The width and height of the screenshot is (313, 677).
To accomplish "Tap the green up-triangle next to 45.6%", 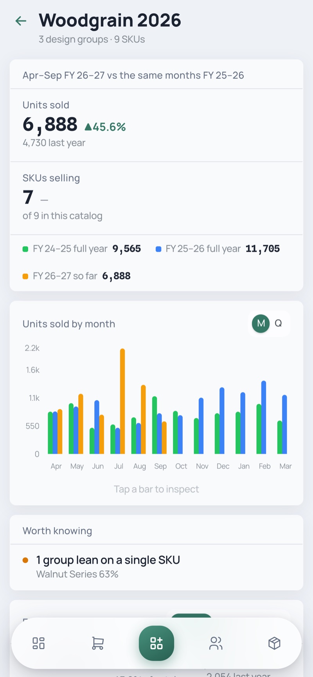I will (88, 127).
